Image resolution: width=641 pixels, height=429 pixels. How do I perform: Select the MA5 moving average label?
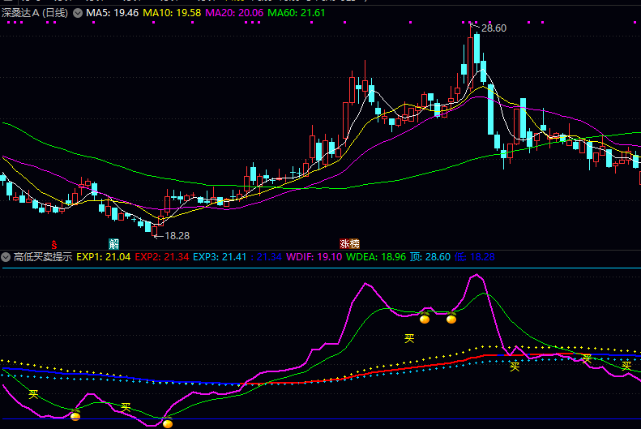pos(111,14)
